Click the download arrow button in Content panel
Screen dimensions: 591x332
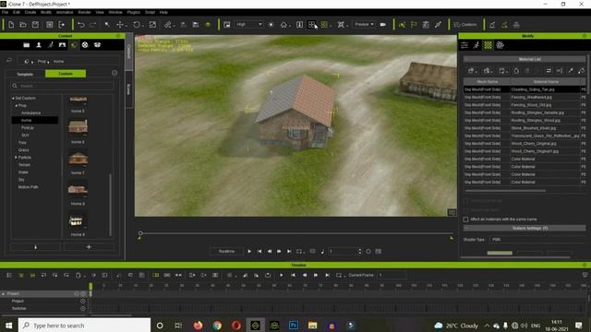click(36, 247)
